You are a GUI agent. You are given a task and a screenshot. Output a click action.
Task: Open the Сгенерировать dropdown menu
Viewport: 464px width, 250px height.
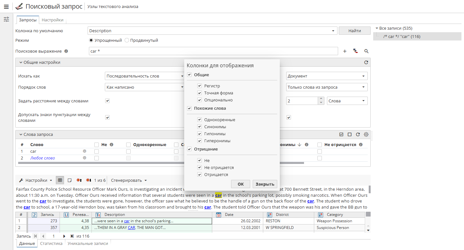tap(129, 180)
